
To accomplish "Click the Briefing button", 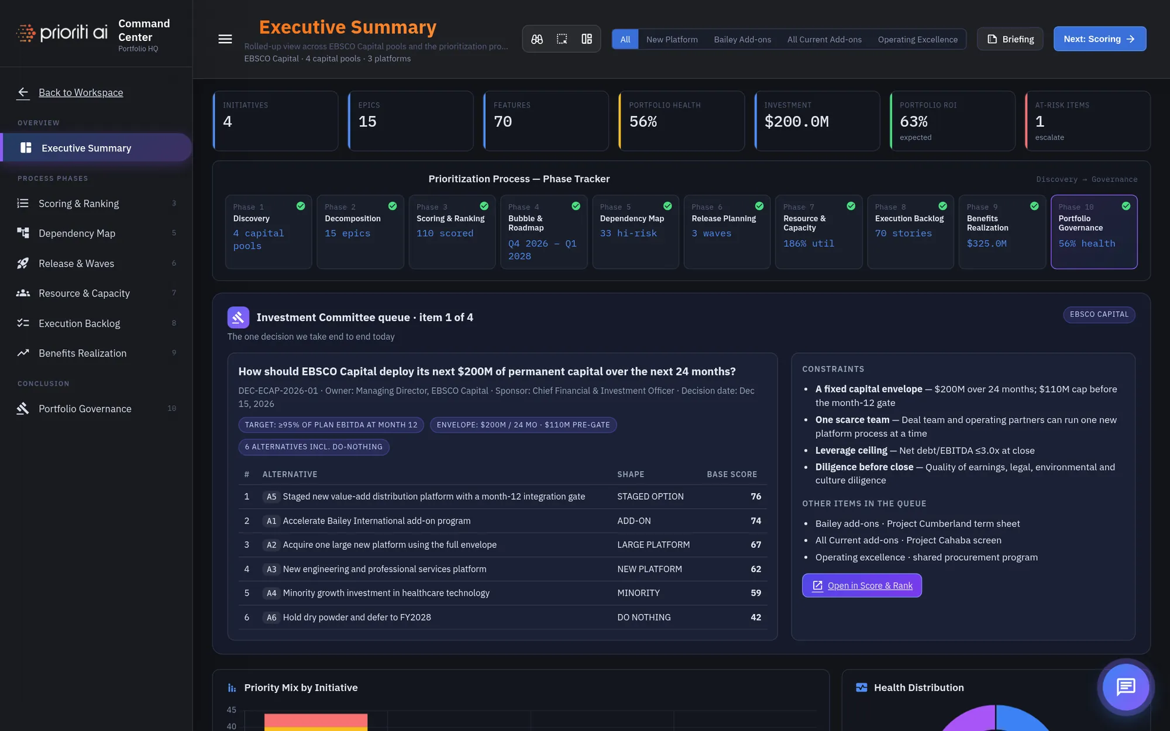I will tap(1010, 39).
